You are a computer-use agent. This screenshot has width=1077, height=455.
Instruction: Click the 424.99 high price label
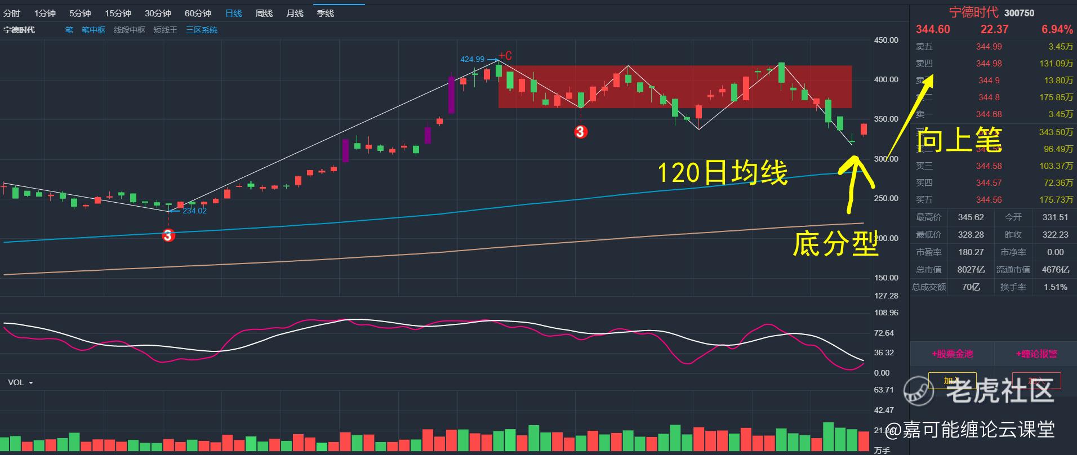click(472, 59)
